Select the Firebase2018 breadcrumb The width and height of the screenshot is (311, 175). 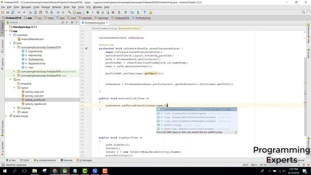click(11, 18)
